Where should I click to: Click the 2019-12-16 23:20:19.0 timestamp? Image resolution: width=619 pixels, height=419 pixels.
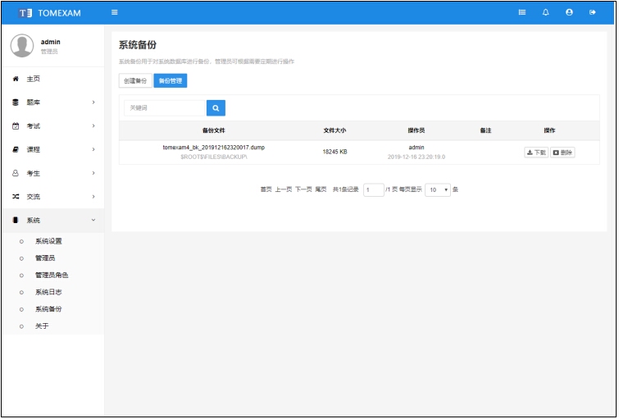(x=416, y=157)
